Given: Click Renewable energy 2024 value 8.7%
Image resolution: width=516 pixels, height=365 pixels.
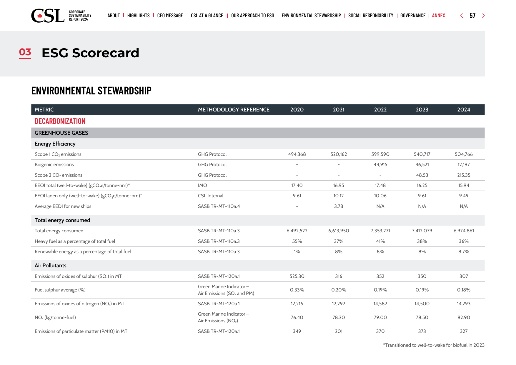Looking at the screenshot, I should pyautogui.click(x=464, y=252).
